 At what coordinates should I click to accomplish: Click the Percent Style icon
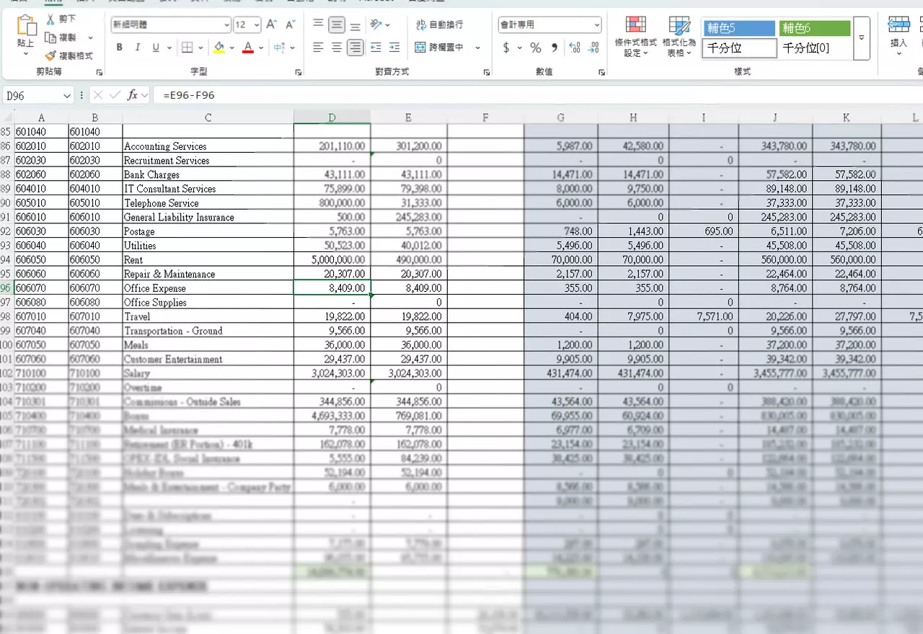536,48
